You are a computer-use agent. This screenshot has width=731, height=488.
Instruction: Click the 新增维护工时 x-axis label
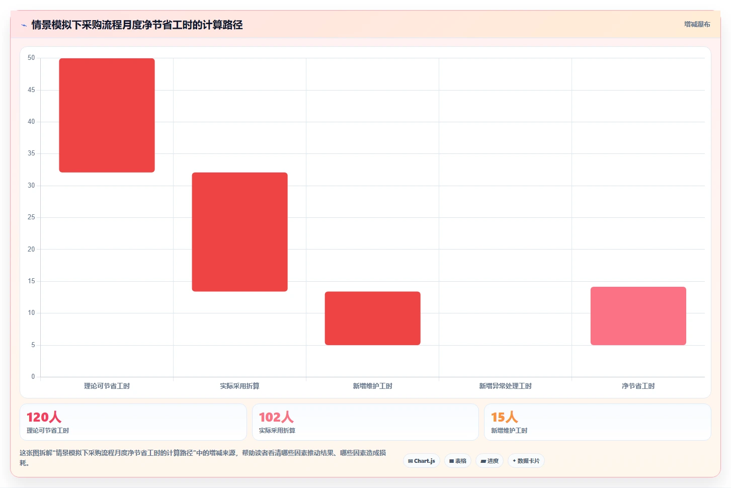(x=372, y=386)
